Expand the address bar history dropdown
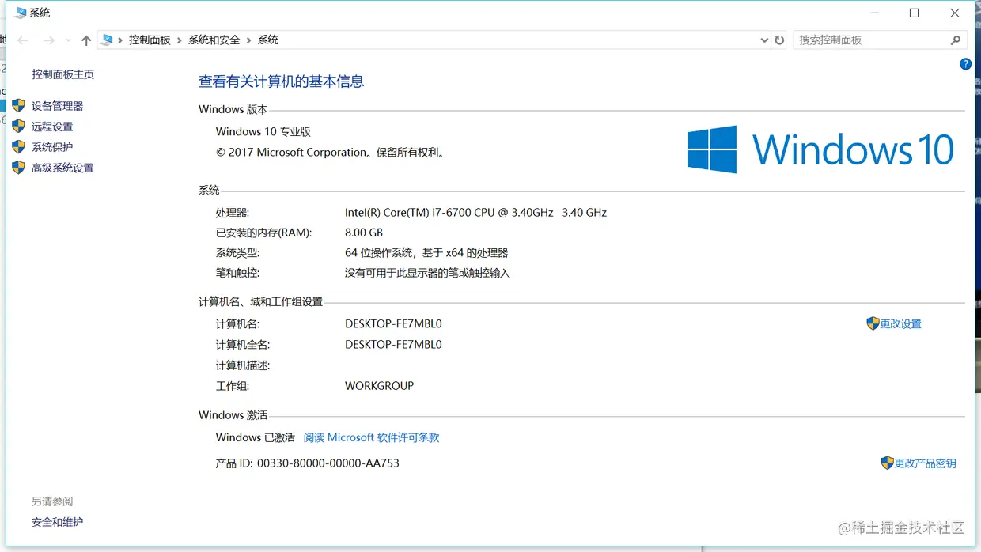Viewport: 981px width, 552px height. 764,40
